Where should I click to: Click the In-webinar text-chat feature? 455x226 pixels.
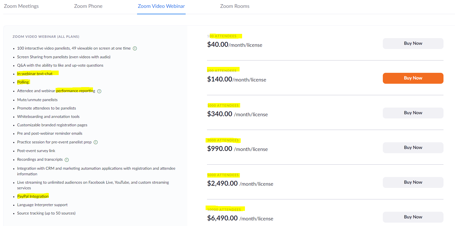point(35,74)
